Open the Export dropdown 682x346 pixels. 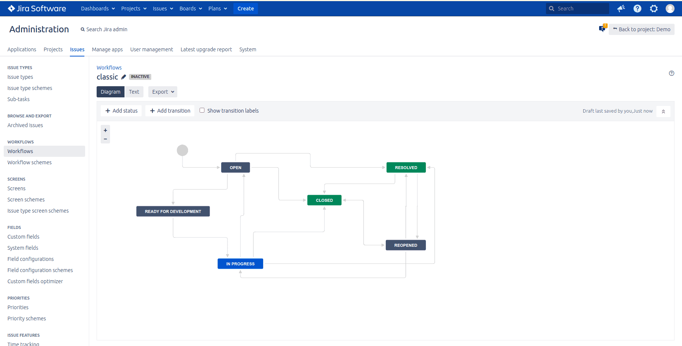163,92
